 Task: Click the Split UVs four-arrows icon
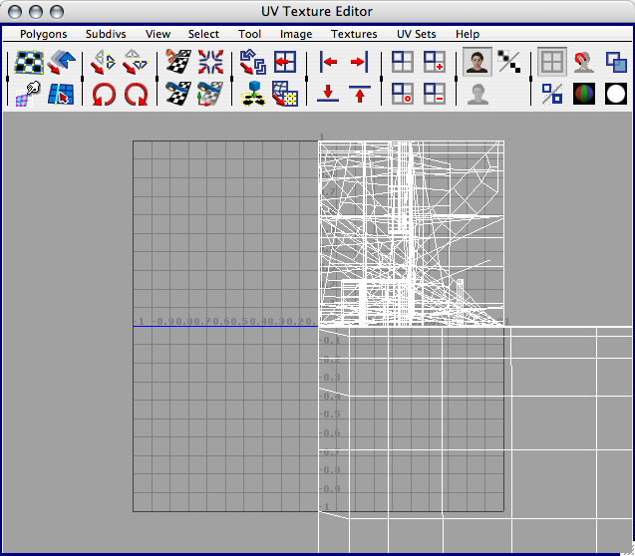click(210, 62)
